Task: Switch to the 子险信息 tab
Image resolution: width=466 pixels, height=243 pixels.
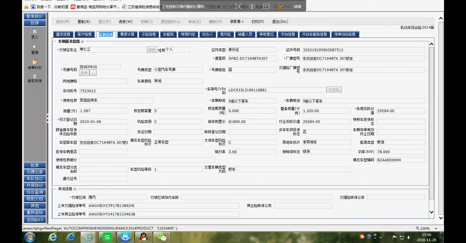Action: click(149, 35)
